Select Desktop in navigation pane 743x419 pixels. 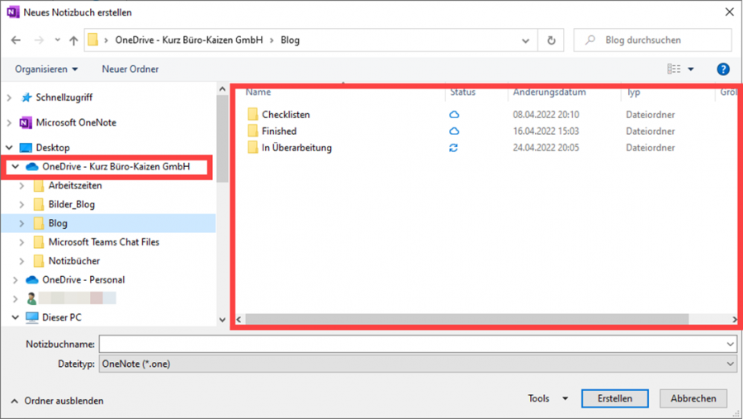53,148
